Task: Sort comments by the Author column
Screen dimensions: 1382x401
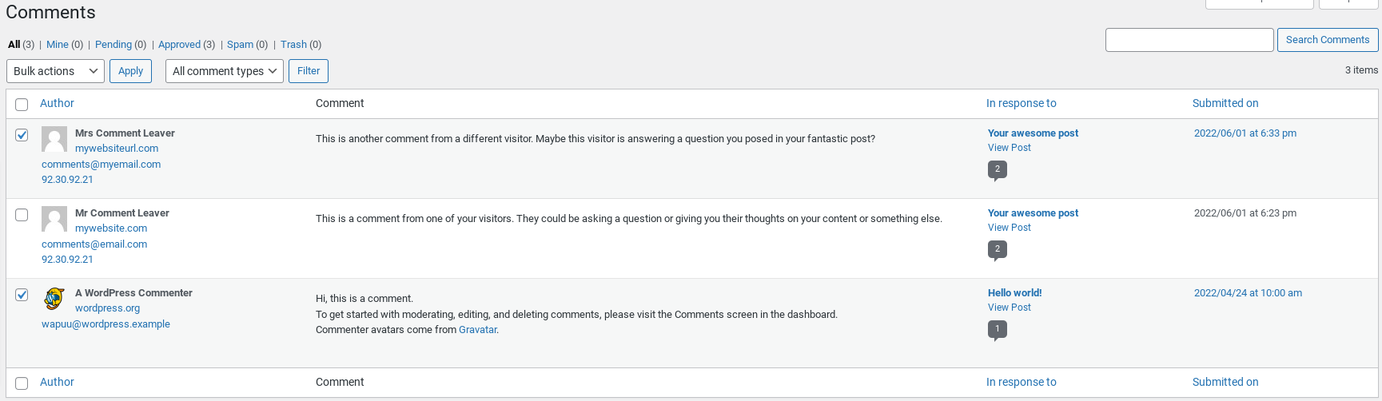Action: [57, 103]
